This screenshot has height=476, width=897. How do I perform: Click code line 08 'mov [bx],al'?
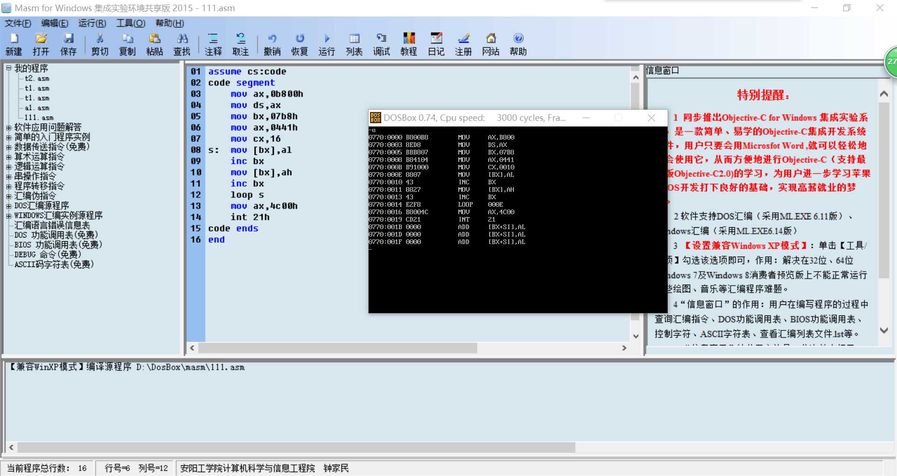[x=261, y=150]
